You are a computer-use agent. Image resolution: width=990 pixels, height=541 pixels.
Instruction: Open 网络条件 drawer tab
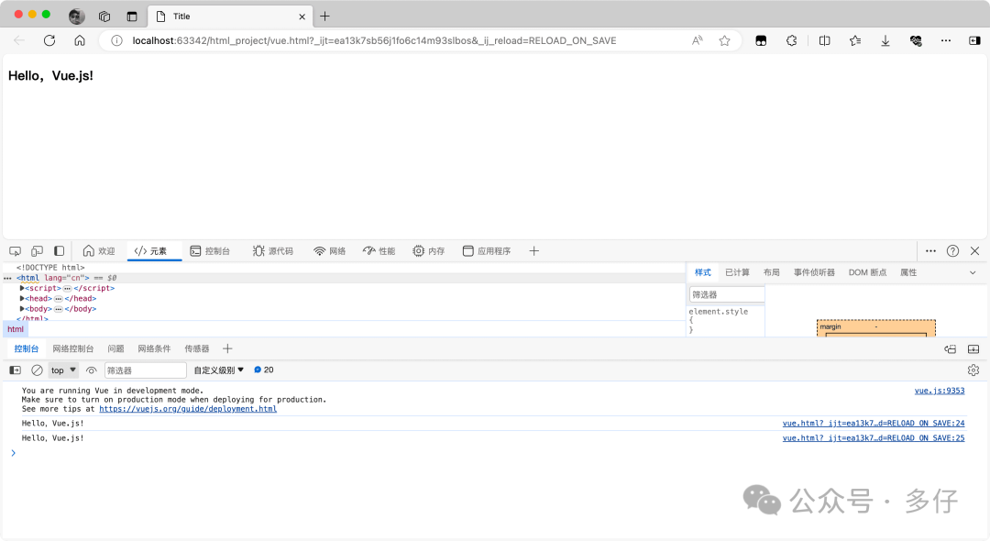pos(154,349)
